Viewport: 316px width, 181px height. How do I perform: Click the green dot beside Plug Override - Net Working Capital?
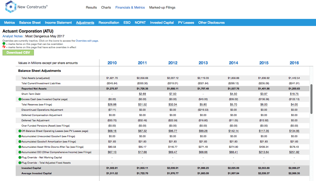pyautogui.click(x=20, y=158)
